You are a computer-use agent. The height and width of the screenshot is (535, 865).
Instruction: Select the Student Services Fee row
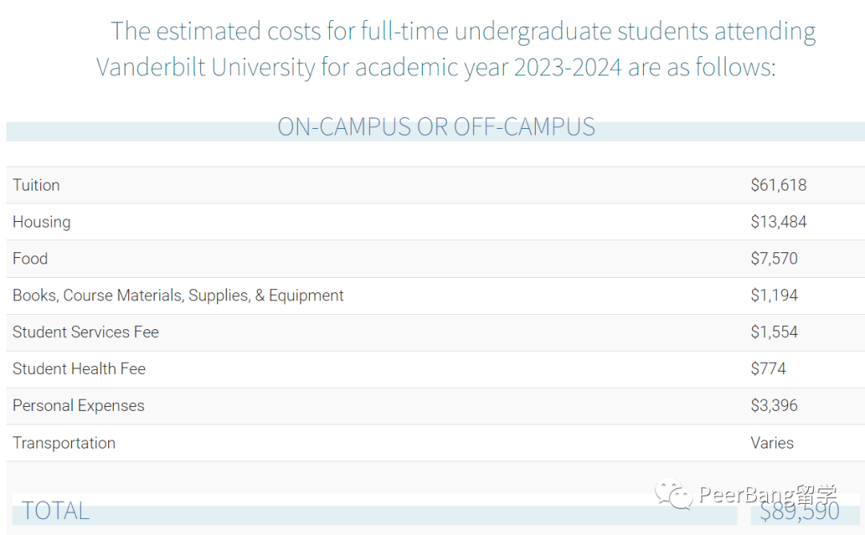point(436,332)
